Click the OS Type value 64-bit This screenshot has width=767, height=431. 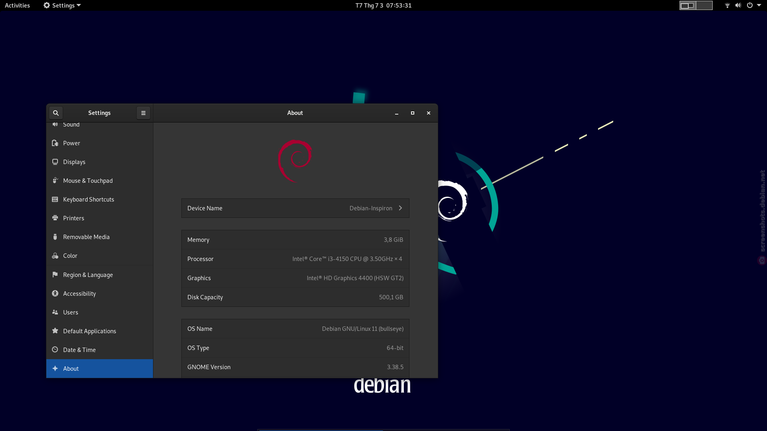pyautogui.click(x=395, y=348)
